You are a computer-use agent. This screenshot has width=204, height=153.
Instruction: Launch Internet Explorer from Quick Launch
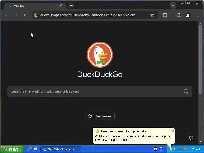30,149
